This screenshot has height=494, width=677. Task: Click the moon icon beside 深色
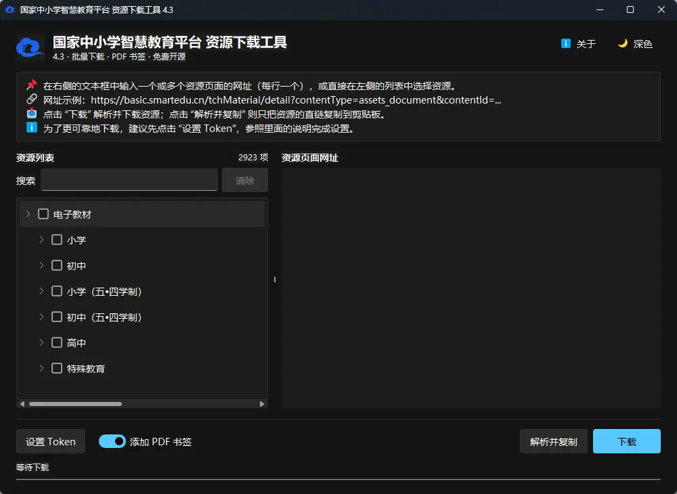pos(623,43)
